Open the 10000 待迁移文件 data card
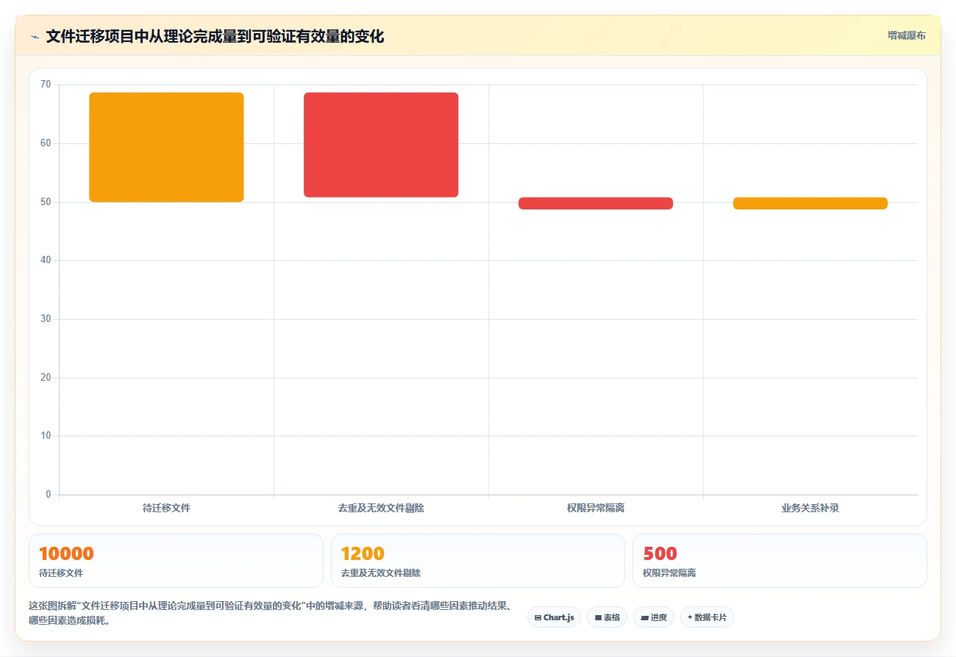The height and width of the screenshot is (657, 956). click(x=176, y=561)
